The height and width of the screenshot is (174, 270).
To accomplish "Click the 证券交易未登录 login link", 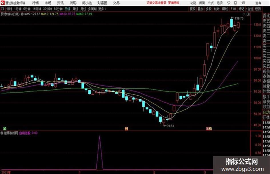I will coord(156,3).
